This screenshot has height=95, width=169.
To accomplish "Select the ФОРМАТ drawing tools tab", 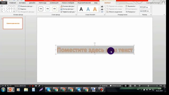I will tap(107, 3).
